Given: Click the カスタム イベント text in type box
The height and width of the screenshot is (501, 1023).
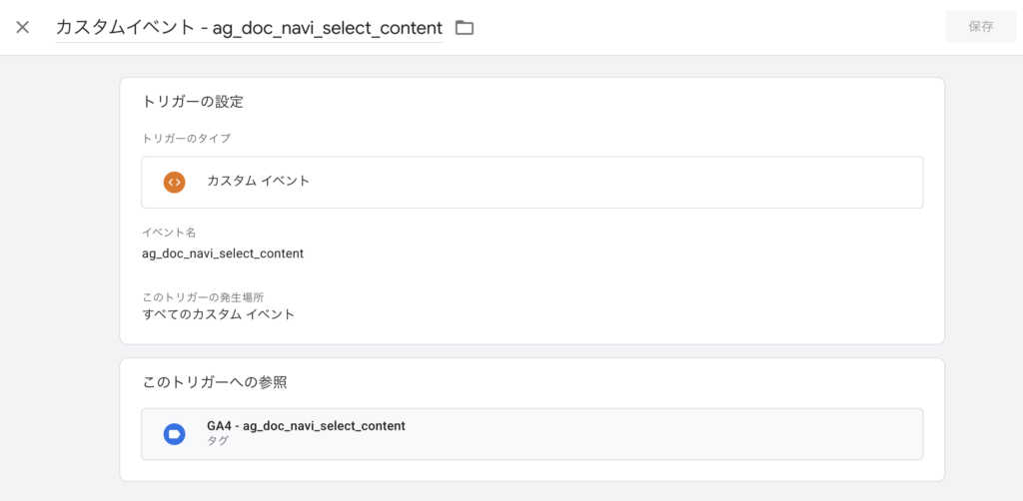Looking at the screenshot, I should click(x=258, y=182).
